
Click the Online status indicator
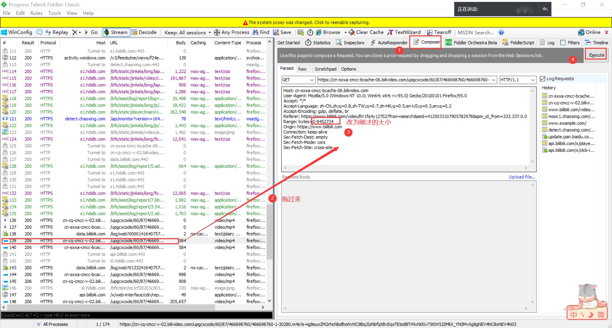pos(589,32)
